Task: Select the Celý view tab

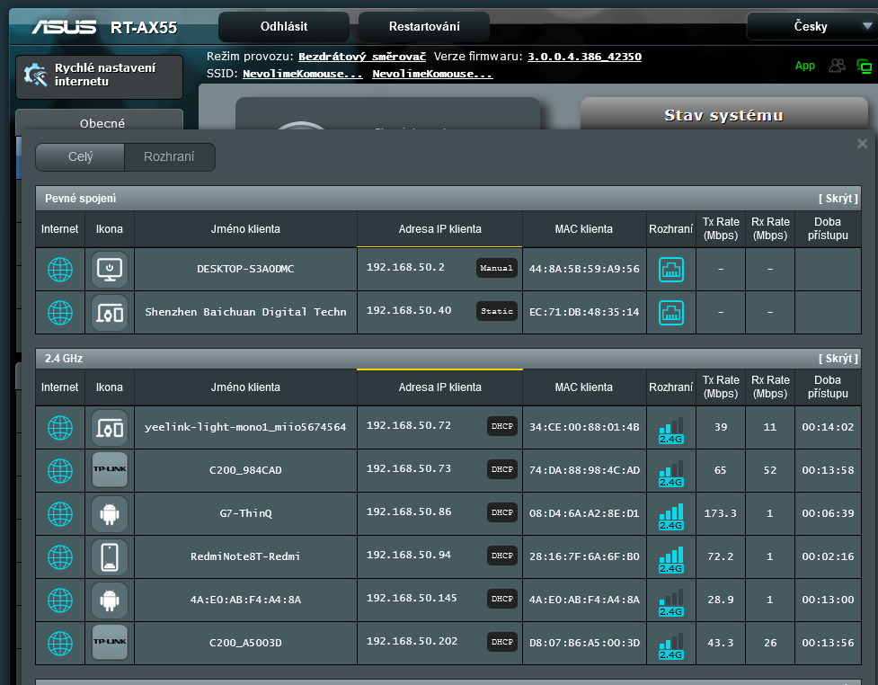Action: click(80, 157)
